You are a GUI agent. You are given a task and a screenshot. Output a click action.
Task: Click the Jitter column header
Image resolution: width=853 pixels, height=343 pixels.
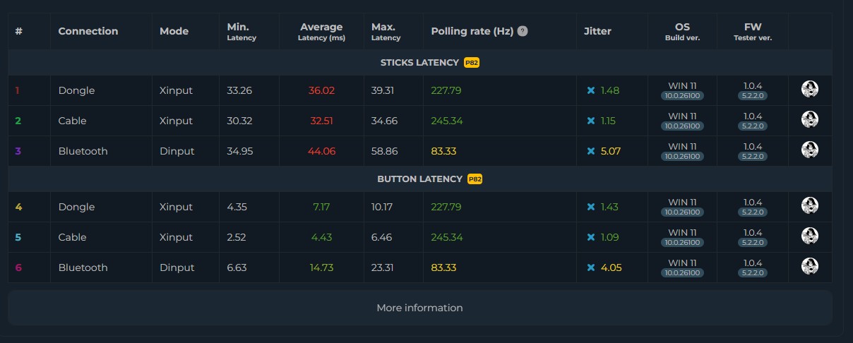(x=598, y=31)
